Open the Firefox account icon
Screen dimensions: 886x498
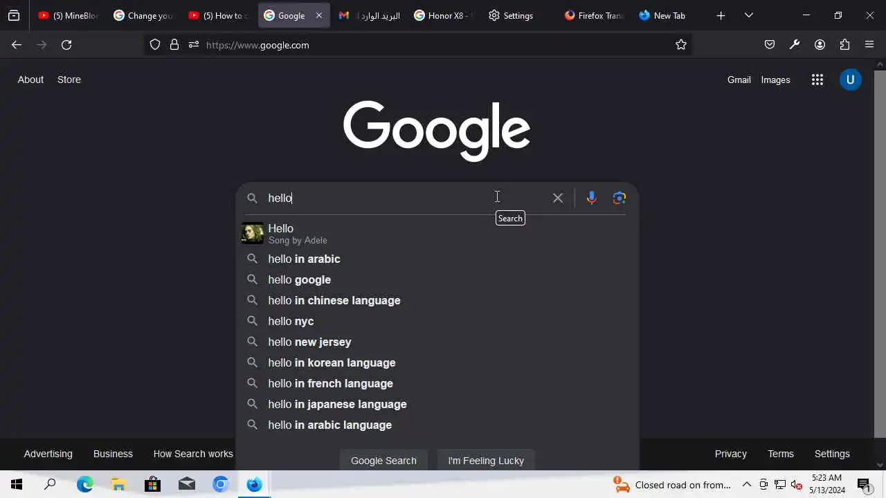[x=820, y=45]
